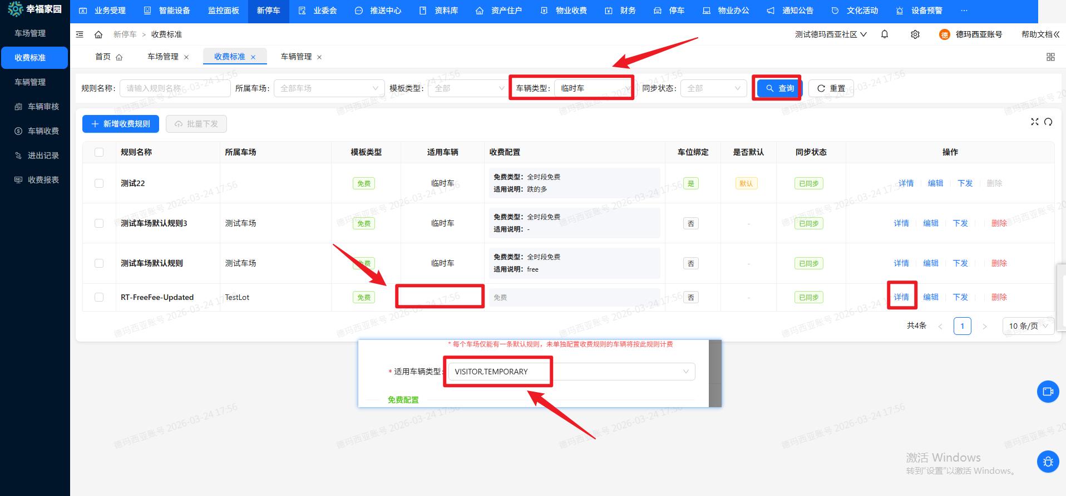The width and height of the screenshot is (1066, 496).
Task: Open settings via the gear icon
Action: (x=915, y=34)
